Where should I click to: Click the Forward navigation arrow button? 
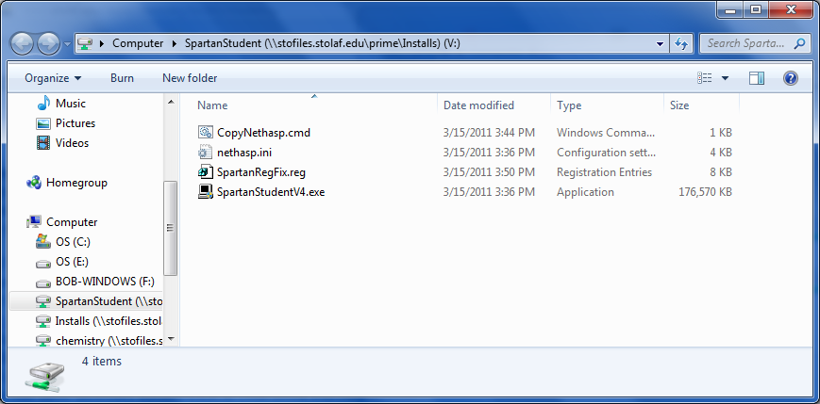[48, 43]
